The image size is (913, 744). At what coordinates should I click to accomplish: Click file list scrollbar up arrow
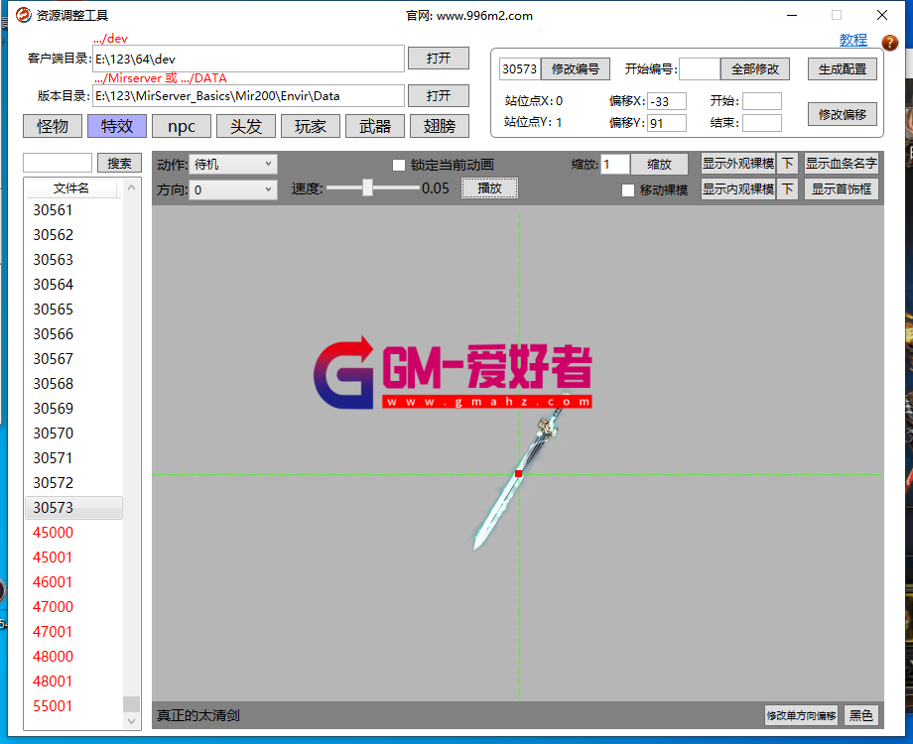coord(132,187)
